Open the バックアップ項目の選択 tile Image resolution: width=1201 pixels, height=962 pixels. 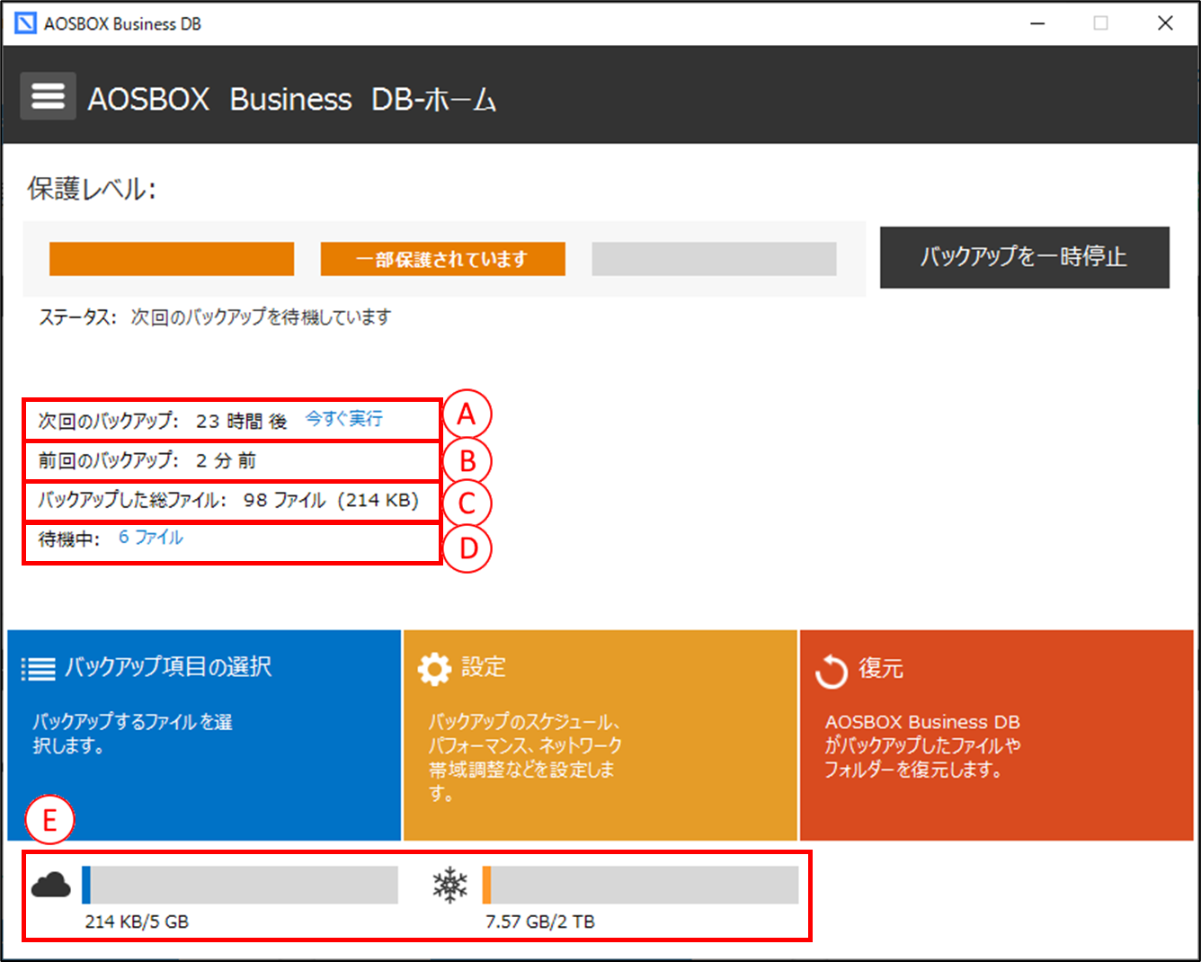(204, 735)
